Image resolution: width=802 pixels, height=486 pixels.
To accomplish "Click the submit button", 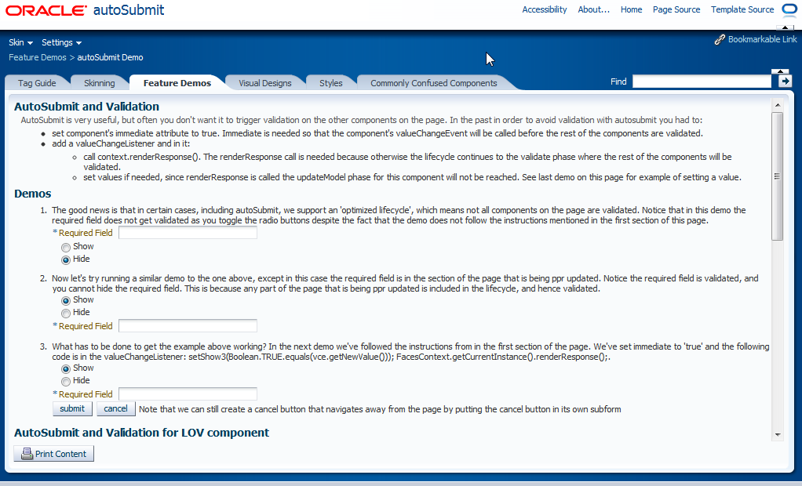I will tap(72, 408).
